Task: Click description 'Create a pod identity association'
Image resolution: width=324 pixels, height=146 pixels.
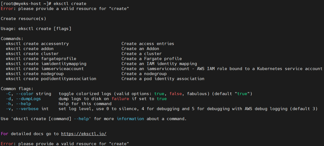Action: pos(163,79)
